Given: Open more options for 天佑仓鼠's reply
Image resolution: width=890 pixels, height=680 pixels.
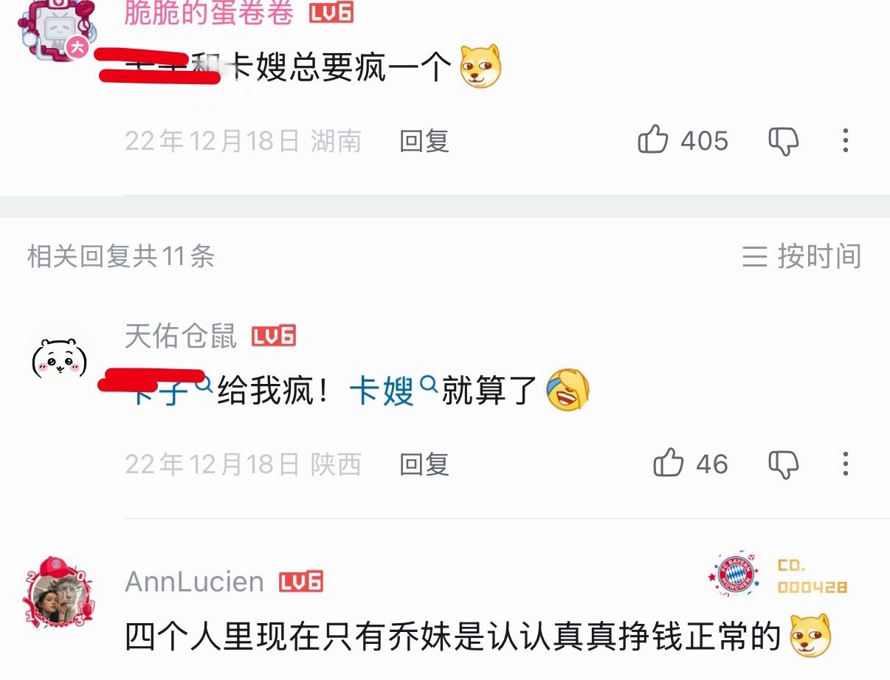Looking at the screenshot, I should coord(846,464).
